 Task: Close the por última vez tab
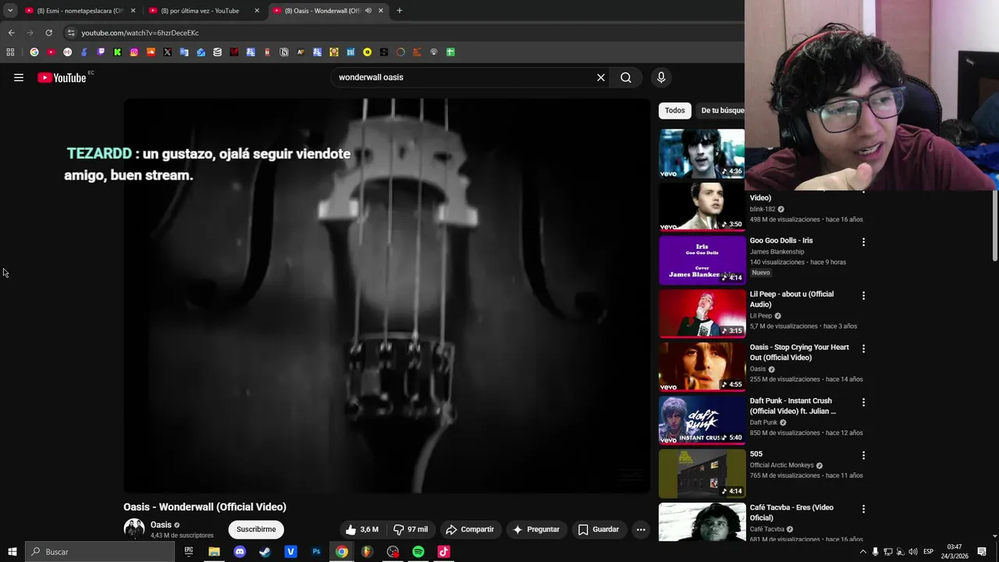(x=257, y=11)
